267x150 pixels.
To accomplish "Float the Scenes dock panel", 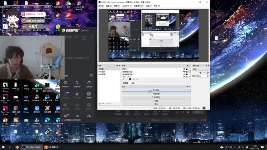I will coord(117,65).
